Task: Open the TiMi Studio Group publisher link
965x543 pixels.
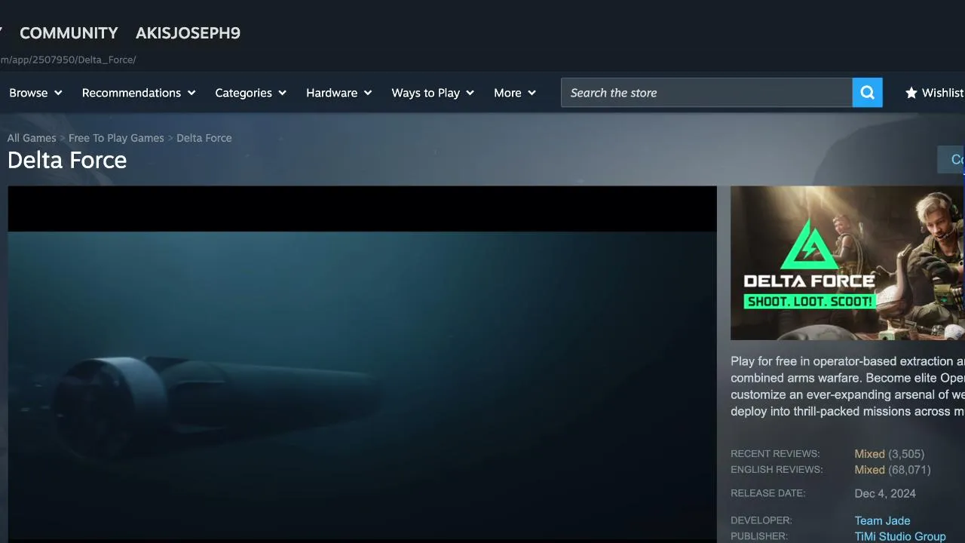Action: tap(900, 536)
